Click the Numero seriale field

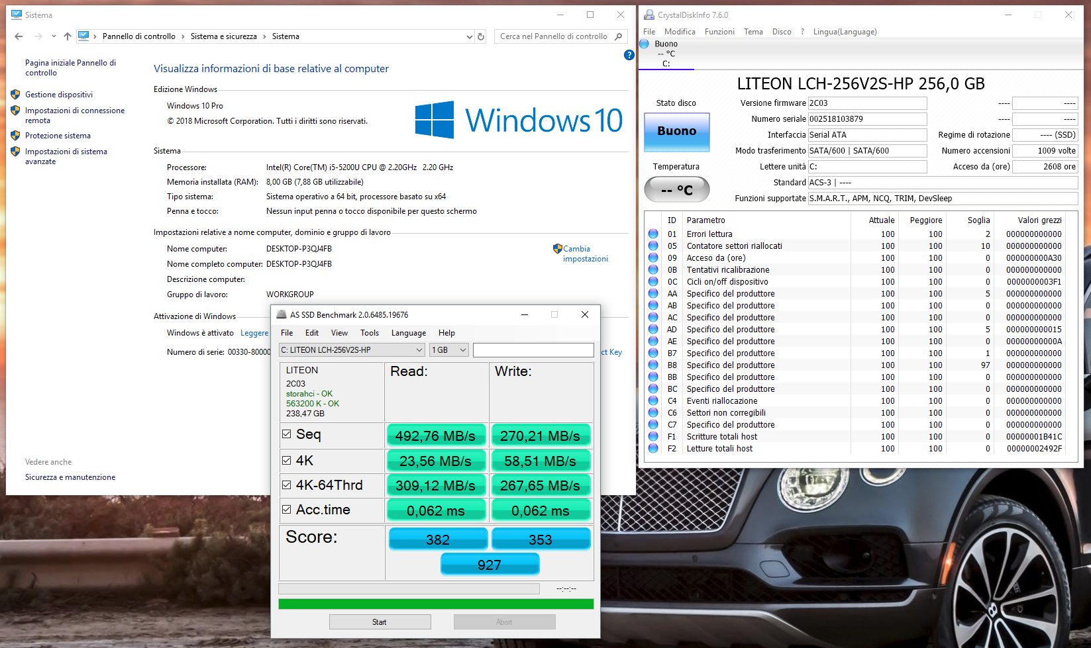pyautogui.click(x=867, y=119)
